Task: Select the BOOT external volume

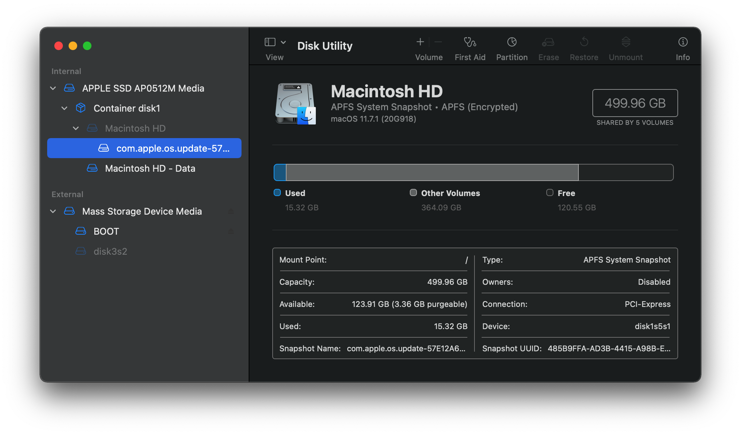Action: [x=106, y=231]
